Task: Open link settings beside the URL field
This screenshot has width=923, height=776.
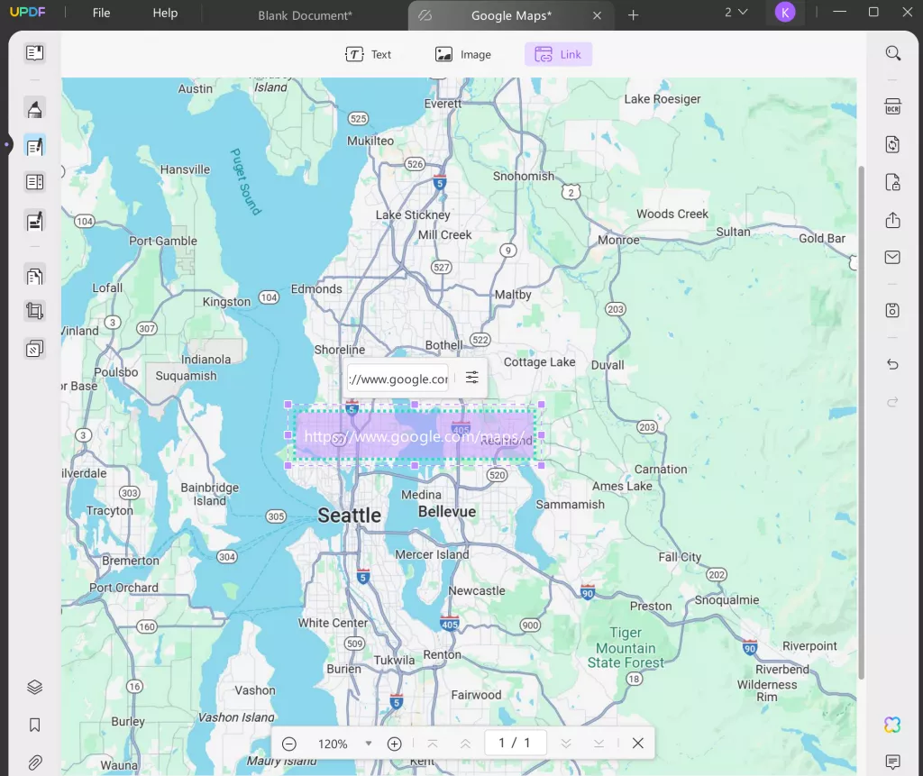Action: pos(471,378)
